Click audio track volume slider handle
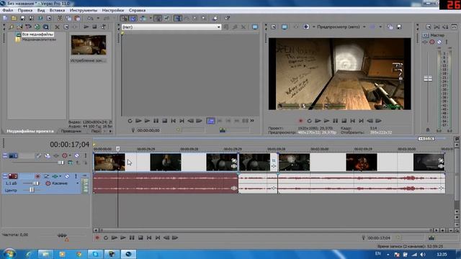Screen dimensions: 461x259 (36, 183)
